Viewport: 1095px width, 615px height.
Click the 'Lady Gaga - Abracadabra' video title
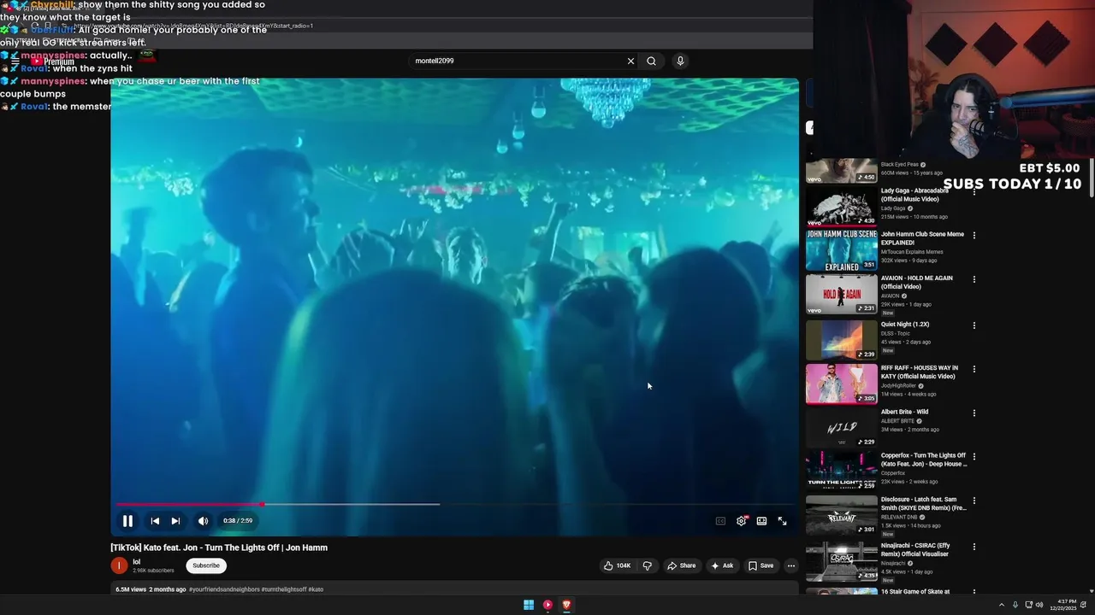(x=914, y=195)
